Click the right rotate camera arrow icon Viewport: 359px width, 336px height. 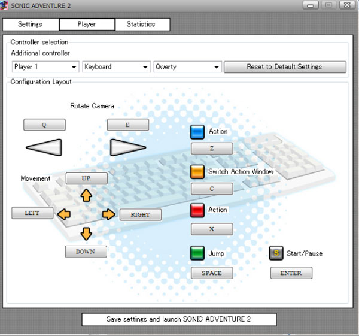(128, 147)
